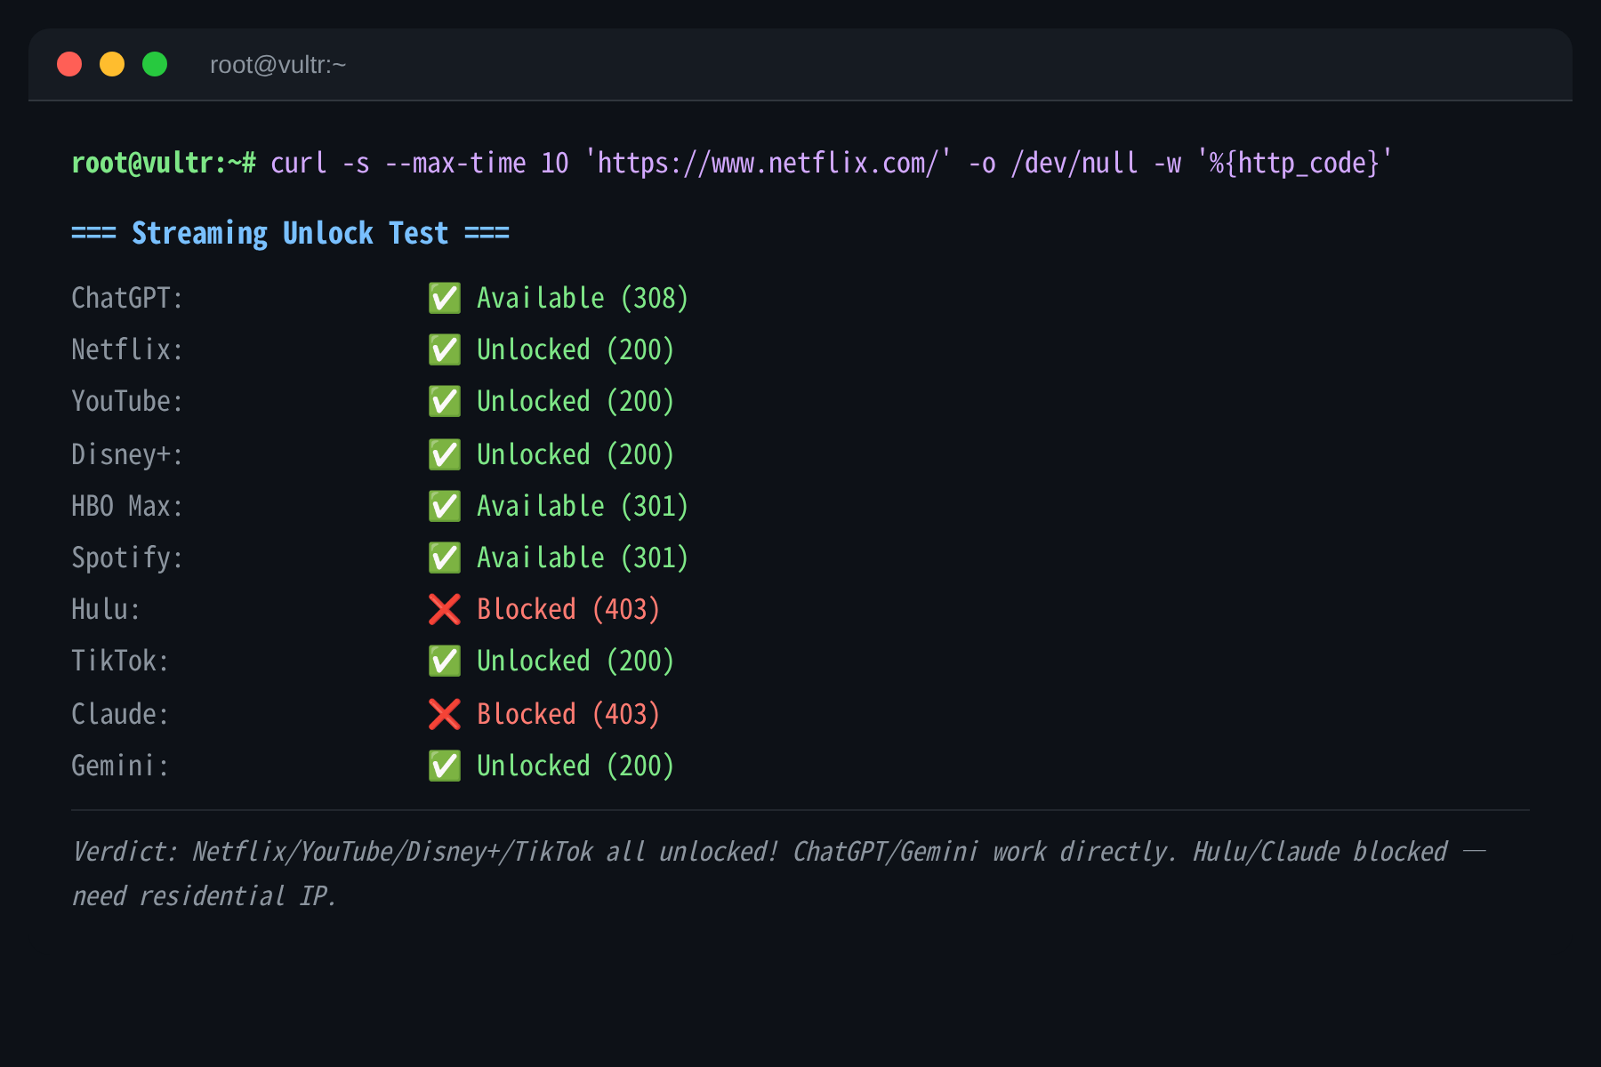Click the ChatGPT: label
This screenshot has height=1067, width=1601.
pos(127,298)
